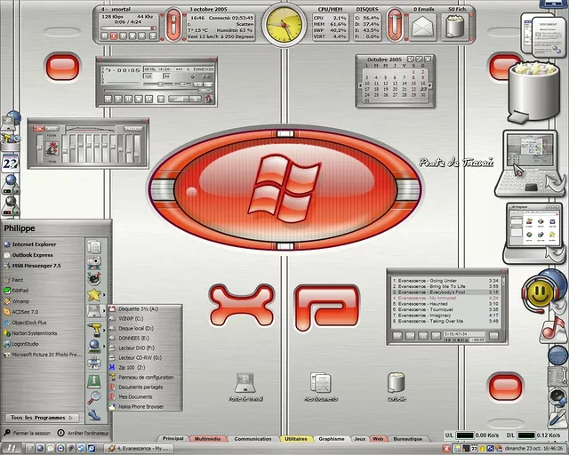Adjust an equalizer band slider
This screenshot has width=569, height=455.
tap(89, 142)
